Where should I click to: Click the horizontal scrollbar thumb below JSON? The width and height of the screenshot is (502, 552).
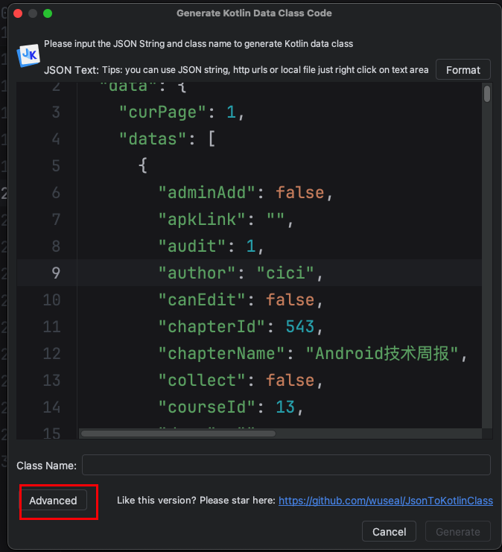(x=177, y=433)
